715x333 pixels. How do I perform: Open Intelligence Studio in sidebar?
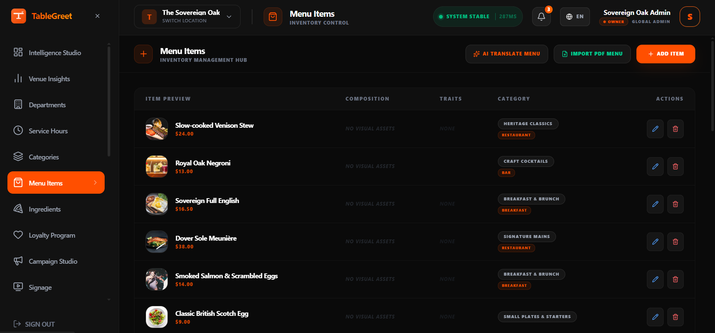click(x=56, y=53)
